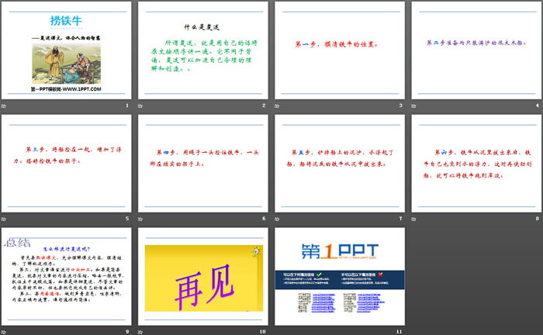Click the 再见 yellow image on slide 10
The width and height of the screenshot is (543, 335).
click(204, 278)
